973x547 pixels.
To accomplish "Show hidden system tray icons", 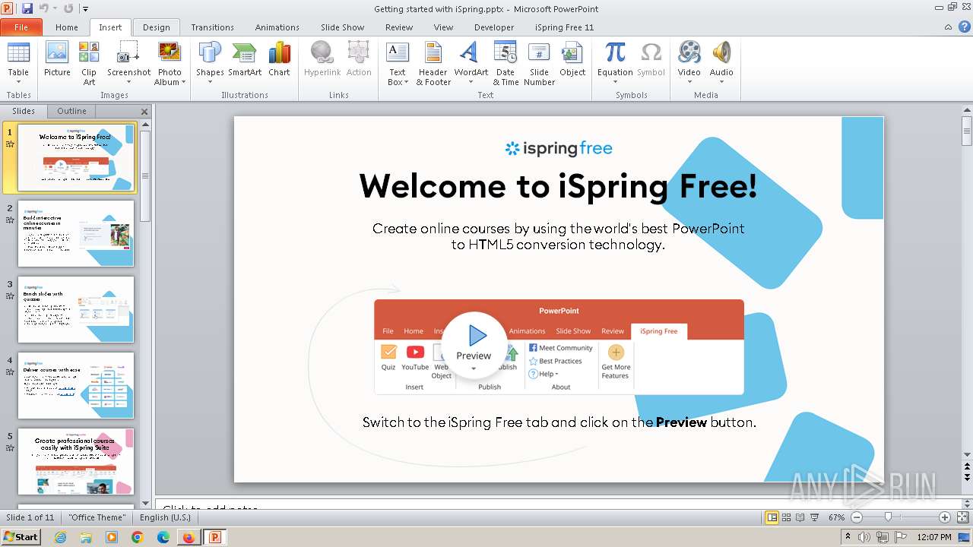I will [x=848, y=537].
